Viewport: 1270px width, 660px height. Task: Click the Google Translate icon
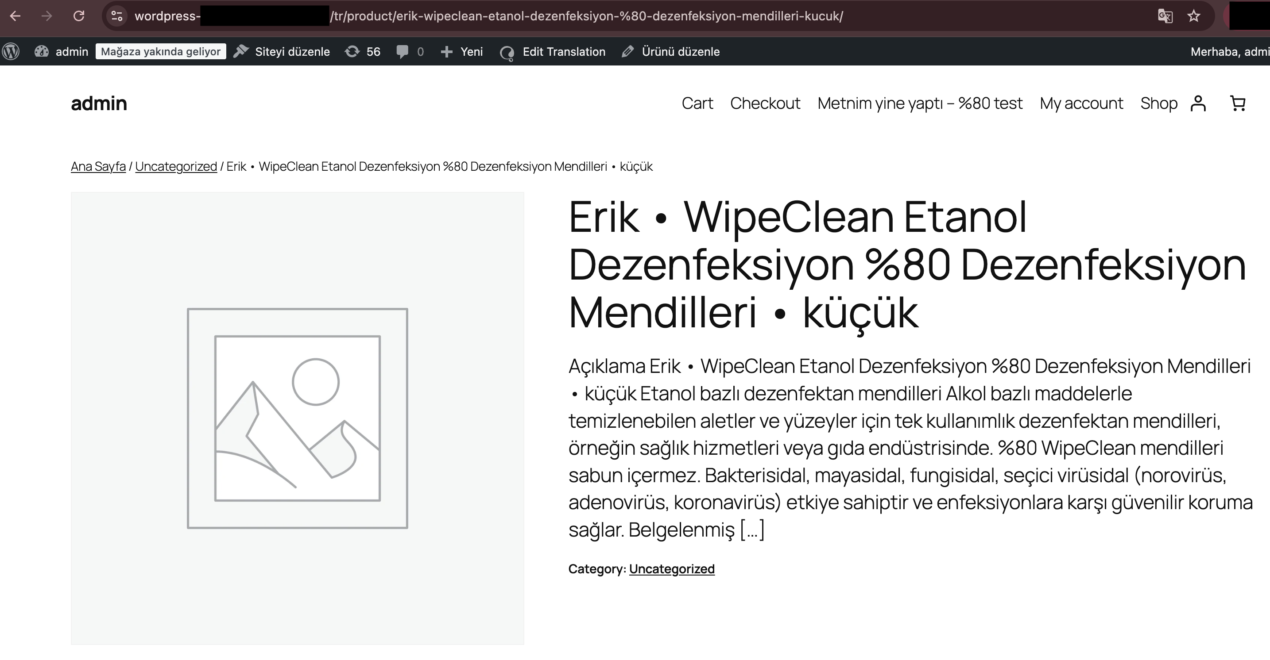1165,16
